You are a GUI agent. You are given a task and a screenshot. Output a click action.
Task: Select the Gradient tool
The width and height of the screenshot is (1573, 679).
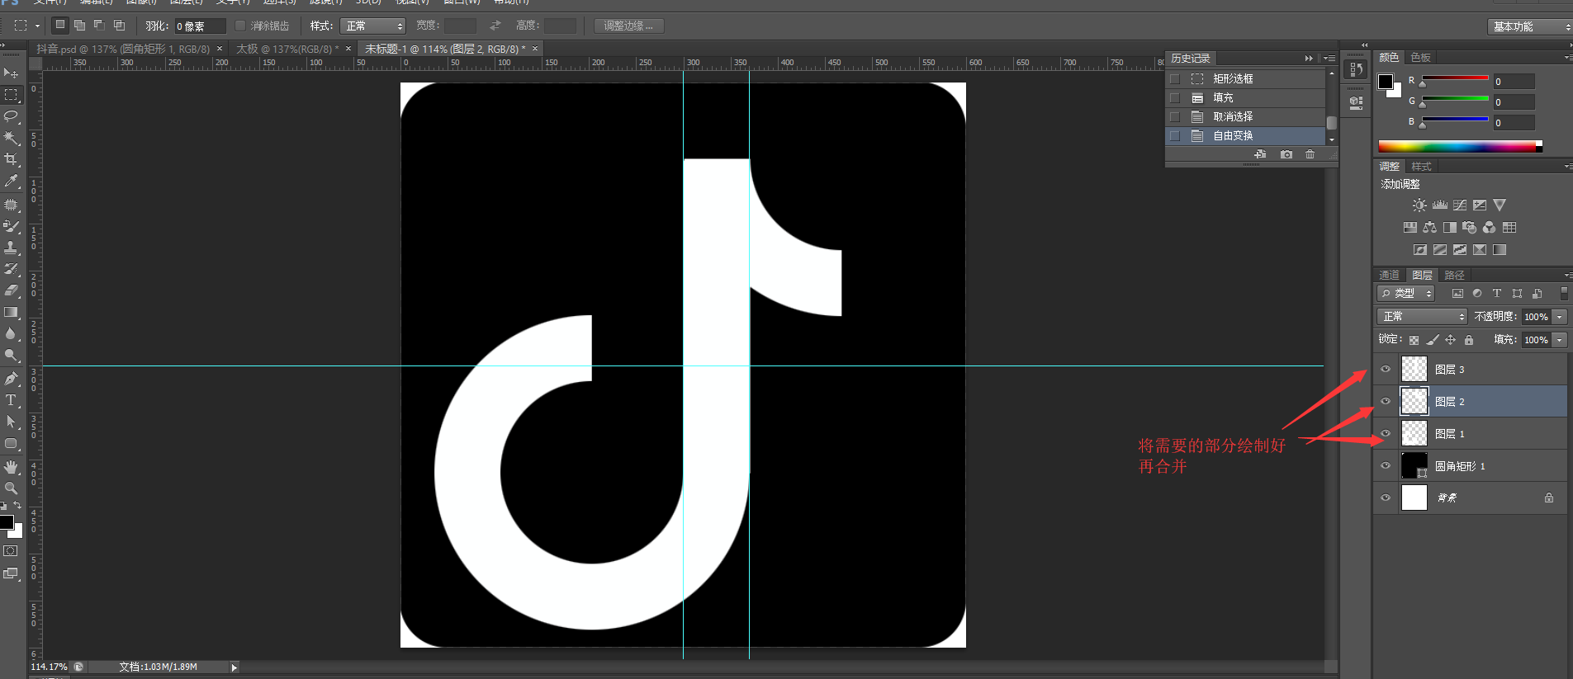(11, 312)
